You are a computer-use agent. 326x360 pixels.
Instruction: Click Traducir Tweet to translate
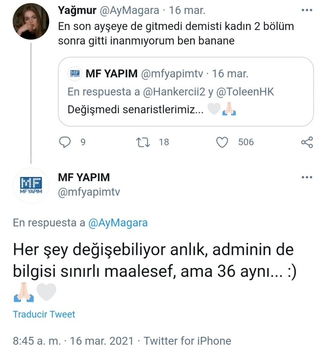[44, 314]
